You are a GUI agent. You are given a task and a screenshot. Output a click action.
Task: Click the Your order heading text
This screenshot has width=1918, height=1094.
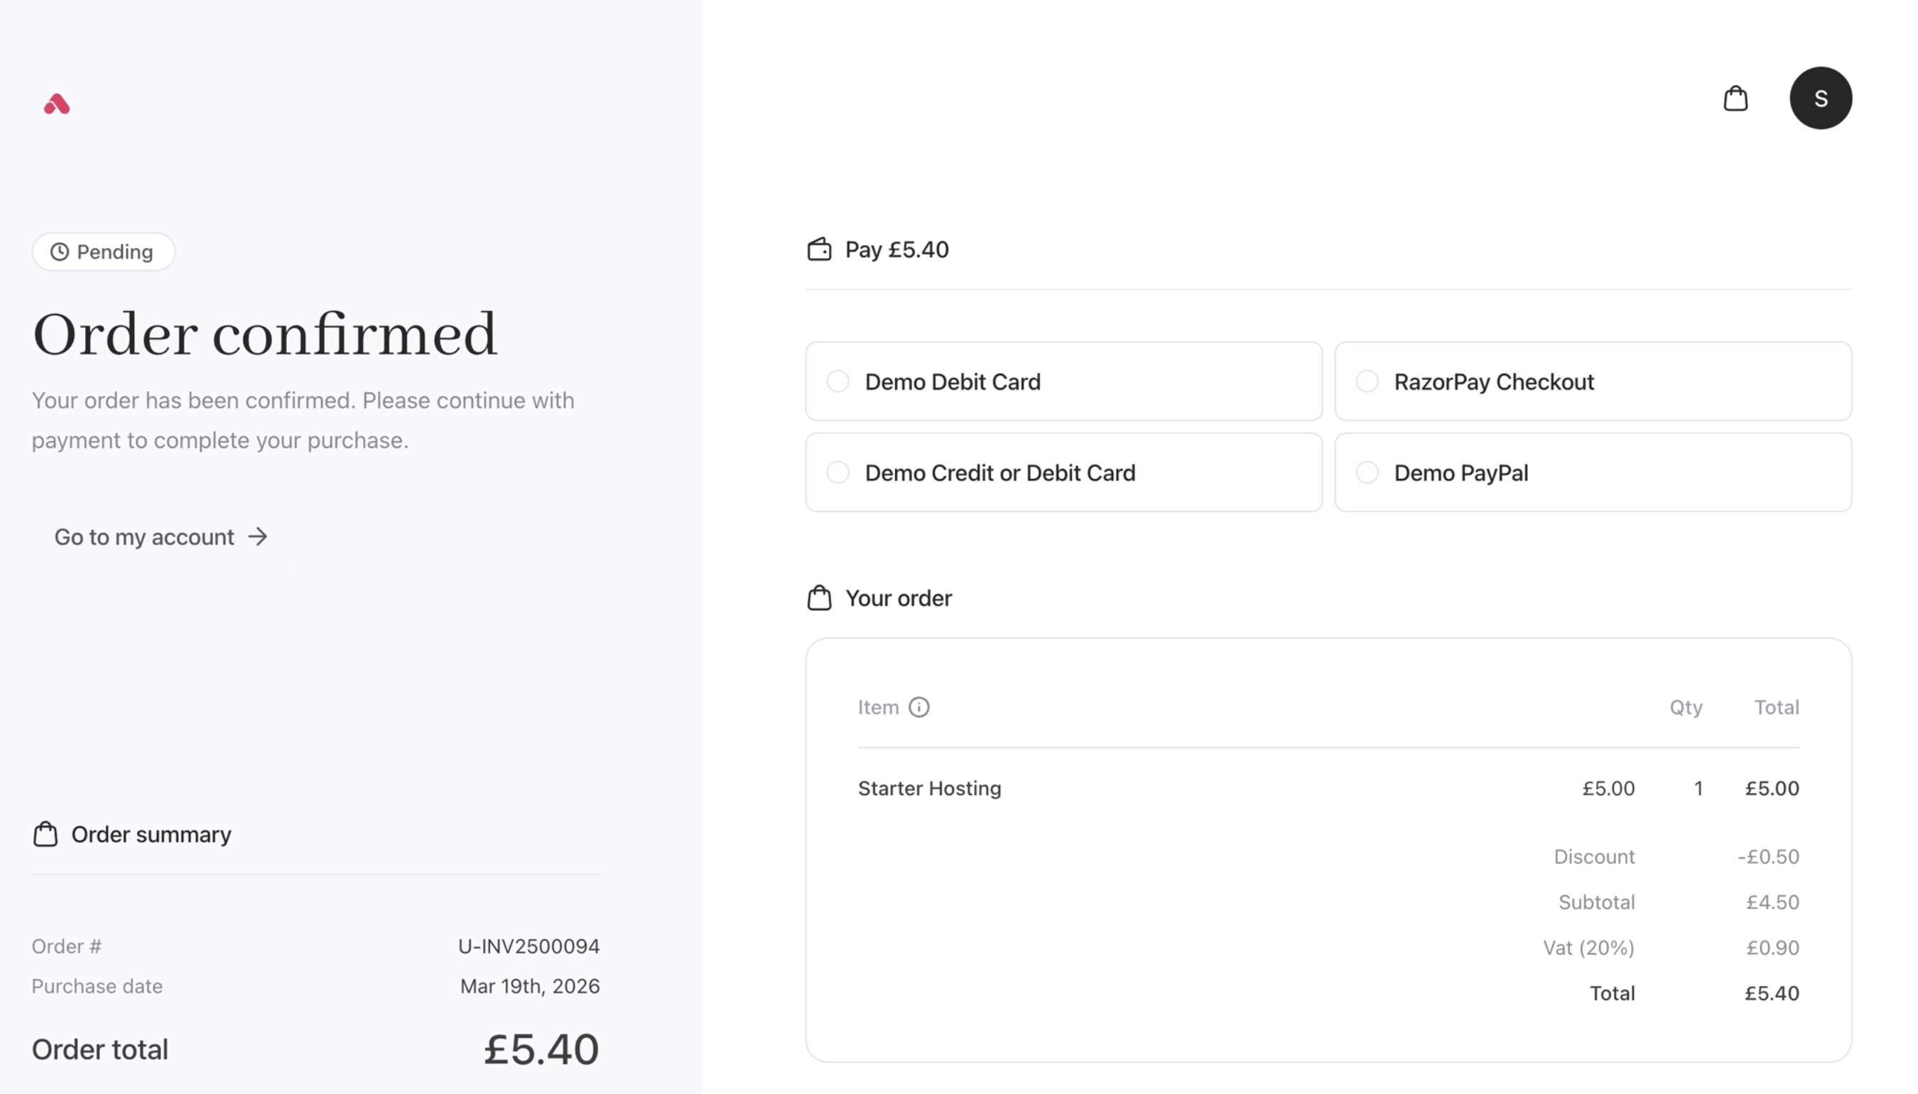pos(898,598)
